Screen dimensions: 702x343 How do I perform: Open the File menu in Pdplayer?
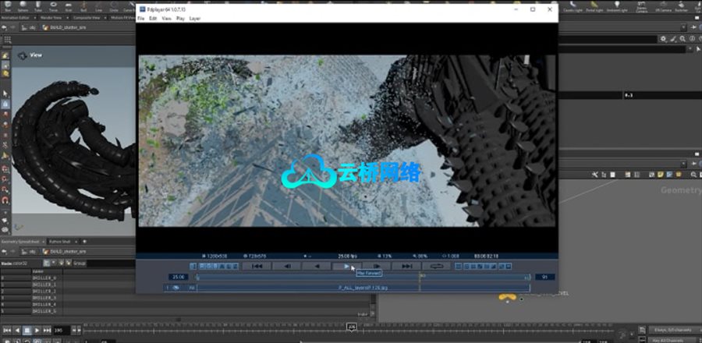(141, 18)
